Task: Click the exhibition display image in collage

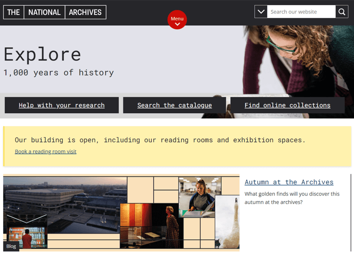Action: (149, 225)
